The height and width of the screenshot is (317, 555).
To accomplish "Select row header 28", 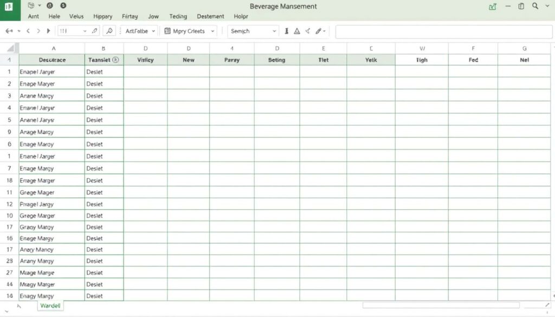I will click(10, 261).
